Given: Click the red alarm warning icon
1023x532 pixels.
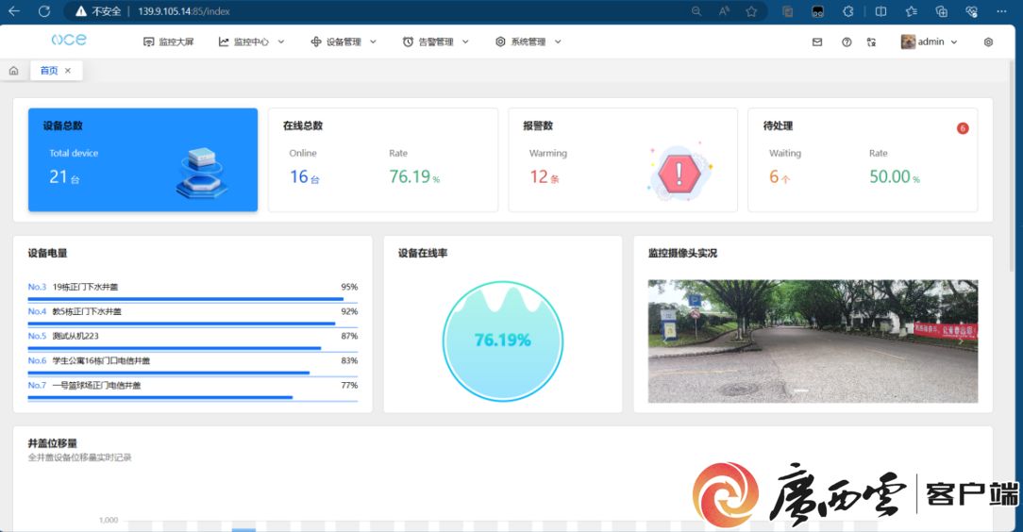Looking at the screenshot, I should [x=678, y=173].
